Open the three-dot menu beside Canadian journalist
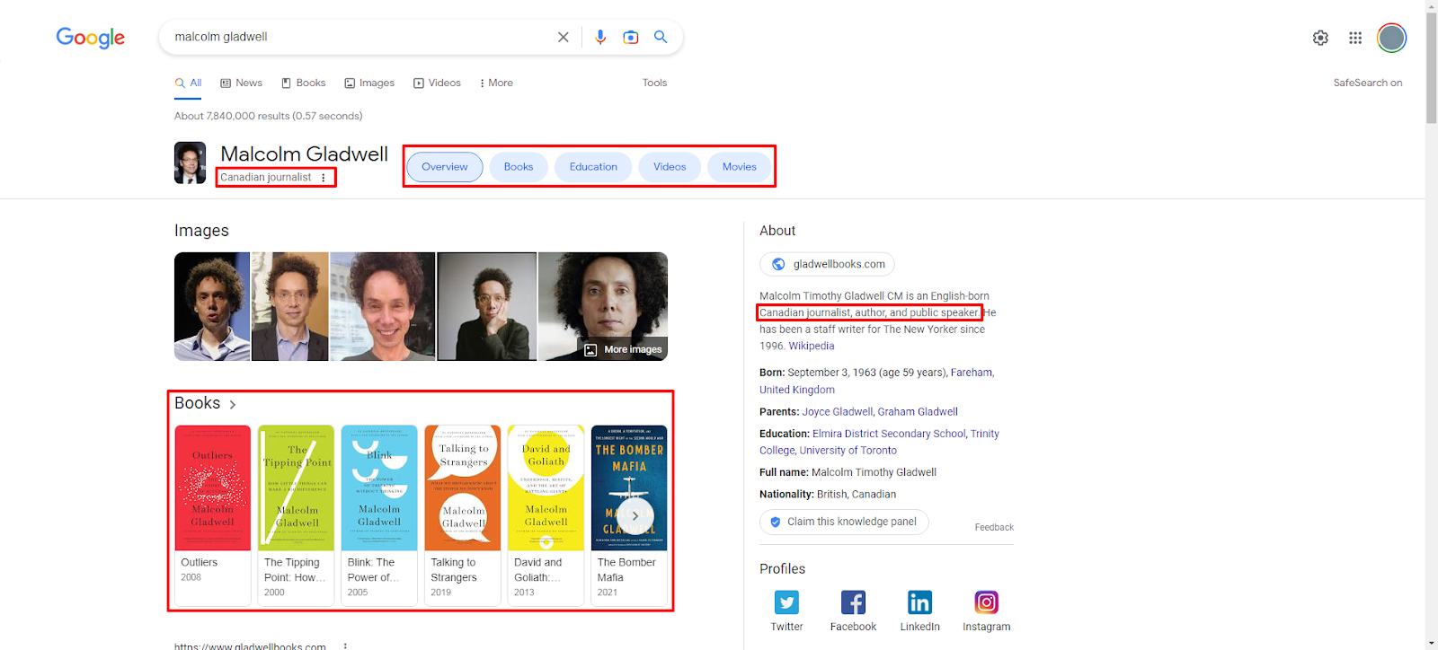 tap(324, 178)
